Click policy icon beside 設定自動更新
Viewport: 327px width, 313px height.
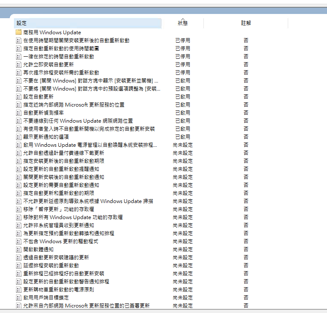coord(19,96)
